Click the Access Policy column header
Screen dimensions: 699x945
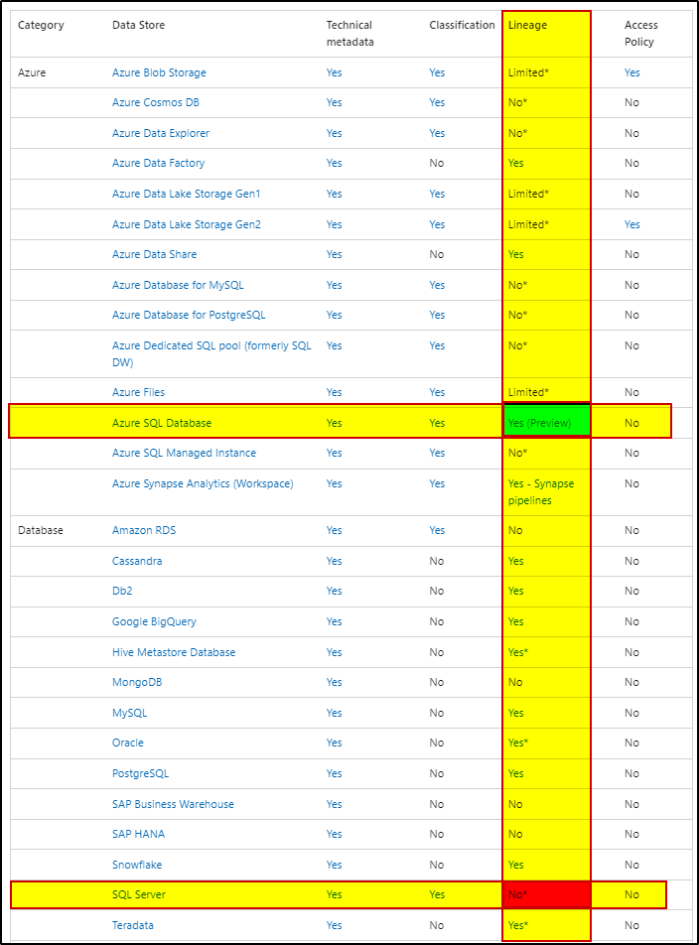tap(641, 34)
